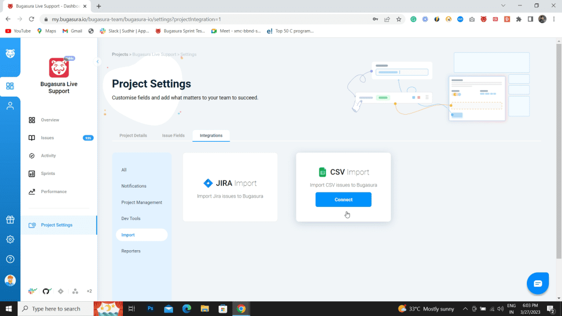The height and width of the screenshot is (316, 562).
Task: Open the settings gear in blue sidebar
Action: pos(10,239)
